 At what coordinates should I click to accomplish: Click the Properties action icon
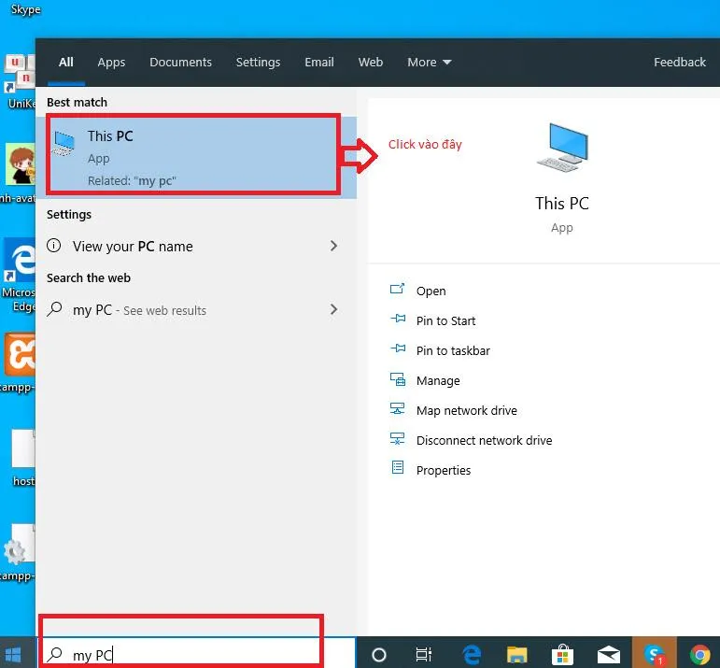coord(397,469)
